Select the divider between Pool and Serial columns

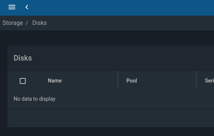click(197, 80)
